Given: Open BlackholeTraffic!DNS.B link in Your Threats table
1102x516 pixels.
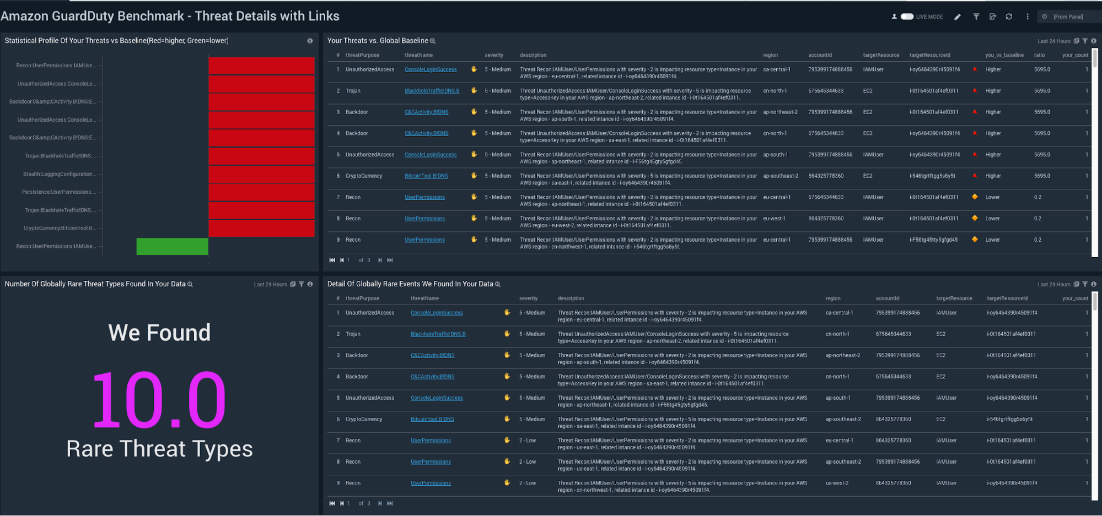Looking at the screenshot, I should point(432,91).
